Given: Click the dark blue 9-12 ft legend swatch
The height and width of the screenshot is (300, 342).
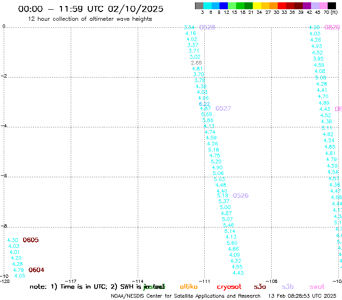Looking at the screenshot, I should pos(224,6).
